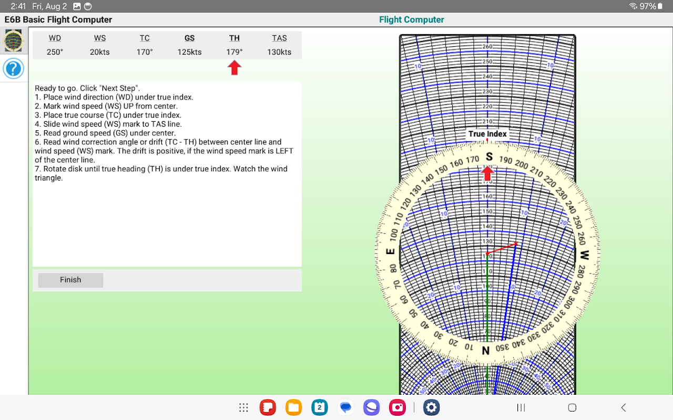Image resolution: width=673 pixels, height=420 pixels.
Task: Open the app drawer grid icon
Action: 243,407
